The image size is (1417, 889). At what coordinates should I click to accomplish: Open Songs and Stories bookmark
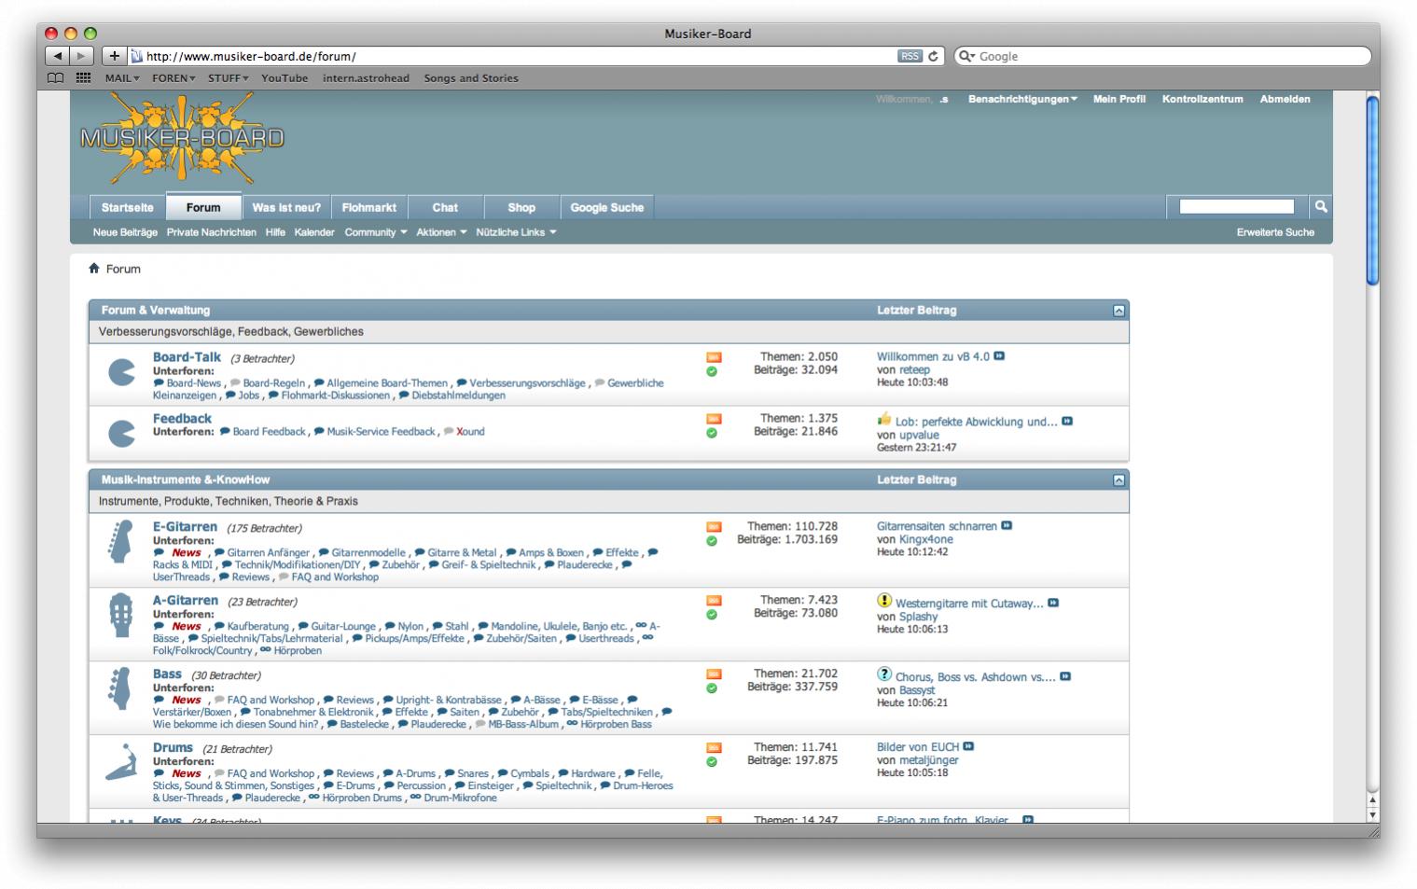click(x=471, y=78)
